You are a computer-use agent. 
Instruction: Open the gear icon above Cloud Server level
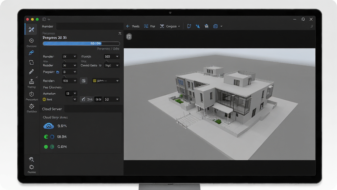(32, 106)
